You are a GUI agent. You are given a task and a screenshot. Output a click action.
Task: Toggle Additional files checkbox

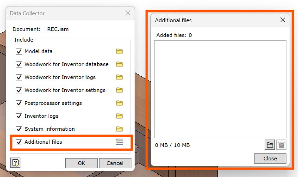coord(19,142)
